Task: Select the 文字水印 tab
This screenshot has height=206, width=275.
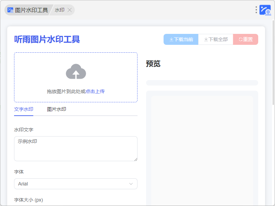Action: tap(24, 109)
